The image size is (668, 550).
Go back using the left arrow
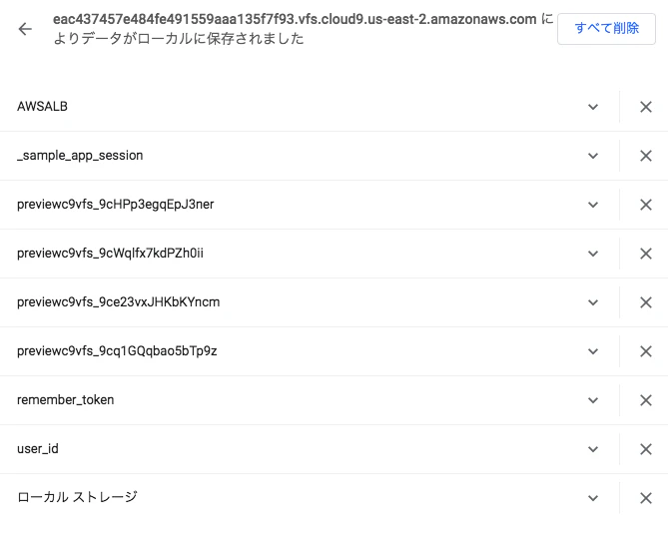(x=25, y=29)
